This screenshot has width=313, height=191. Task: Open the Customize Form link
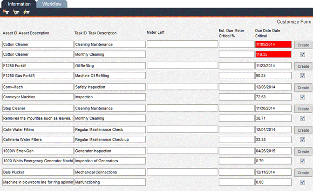pyautogui.click(x=293, y=22)
